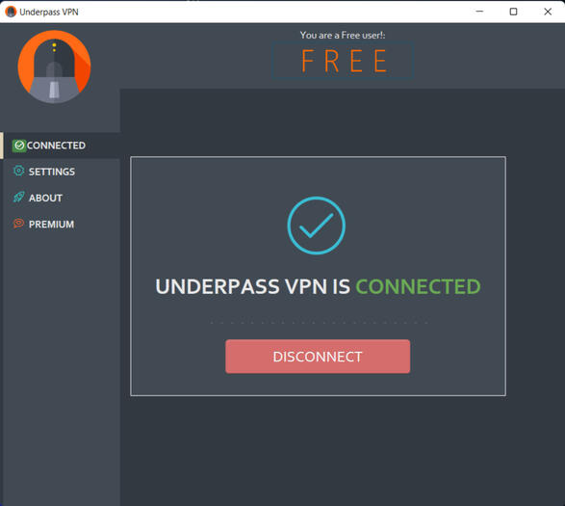Open the CONNECTED sidebar tab
565x506 pixels.
60,146
